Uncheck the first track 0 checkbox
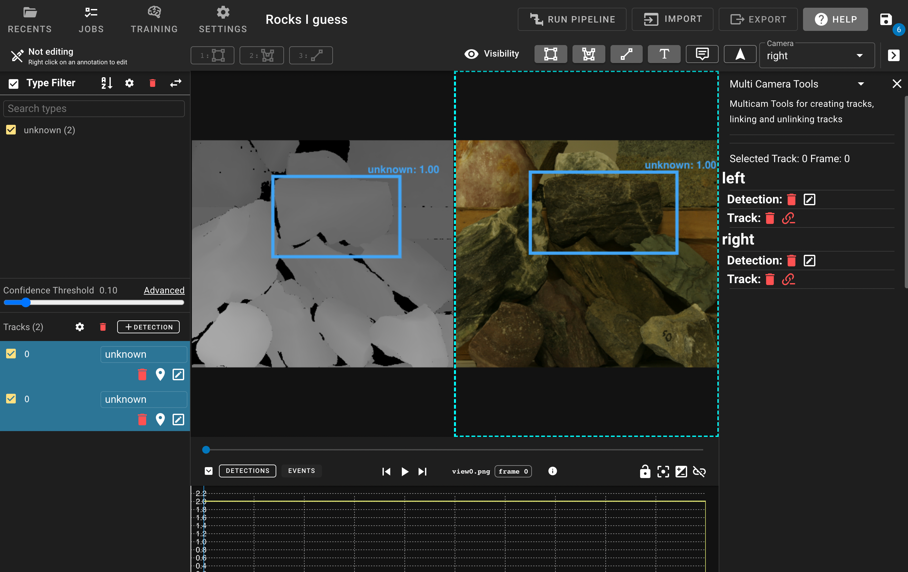This screenshot has height=572, width=908. tap(11, 354)
